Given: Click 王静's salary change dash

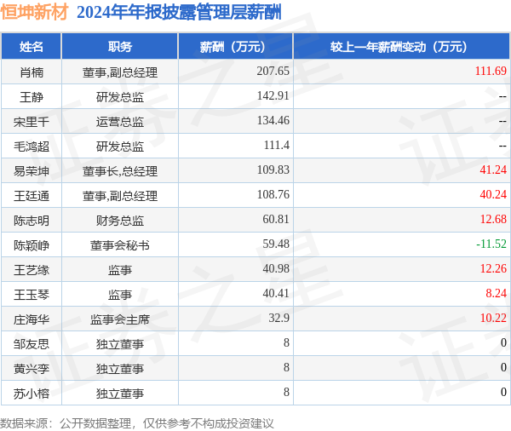Looking at the screenshot, I should pyautogui.click(x=502, y=96).
